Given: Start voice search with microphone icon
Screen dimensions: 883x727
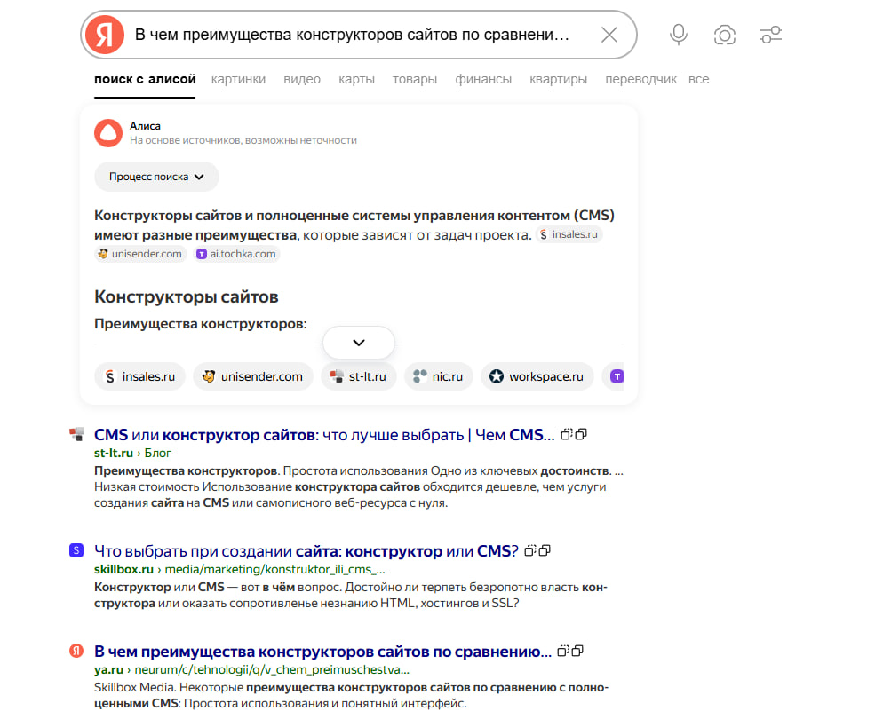Looking at the screenshot, I should (x=679, y=35).
